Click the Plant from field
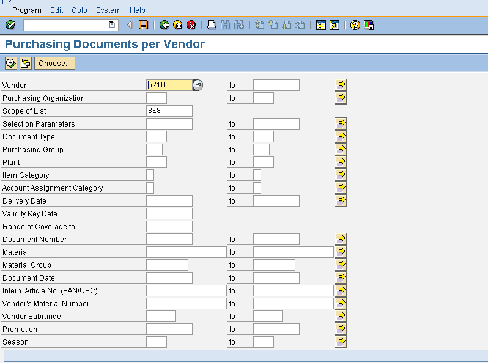Image resolution: width=488 pixels, height=363 pixels. tap(157, 163)
